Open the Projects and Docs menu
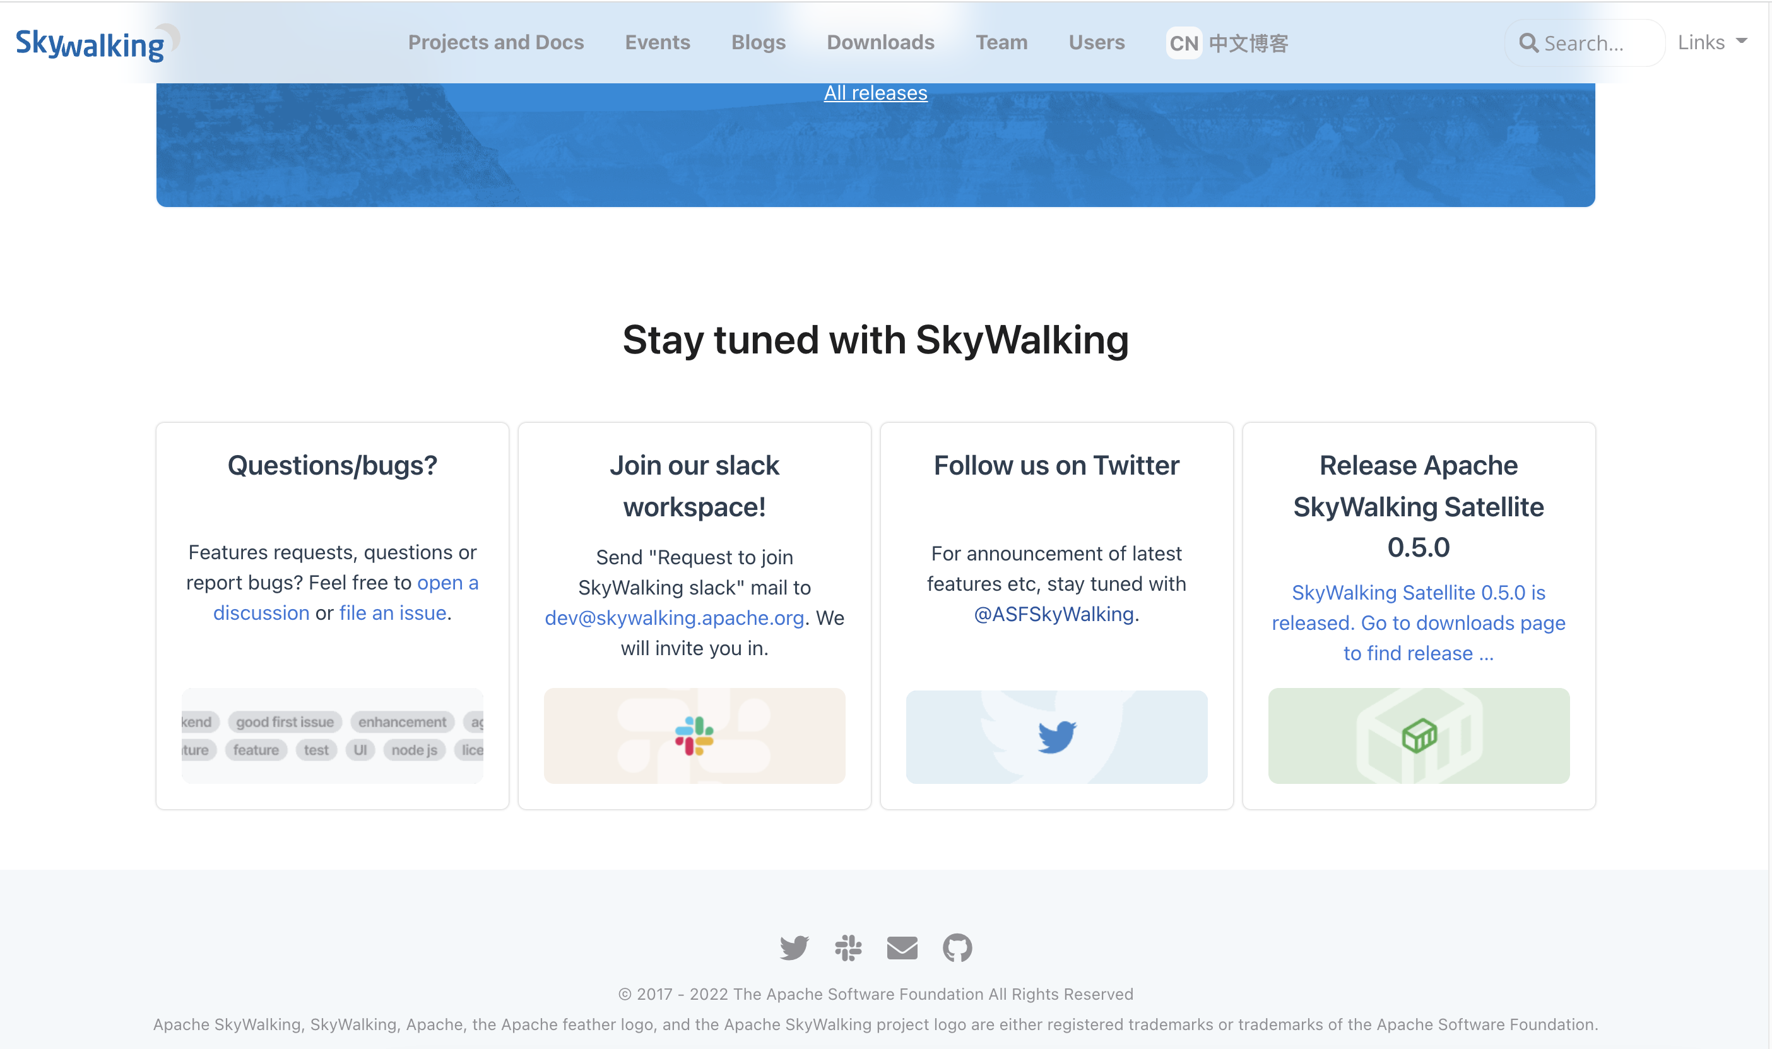 496,42
